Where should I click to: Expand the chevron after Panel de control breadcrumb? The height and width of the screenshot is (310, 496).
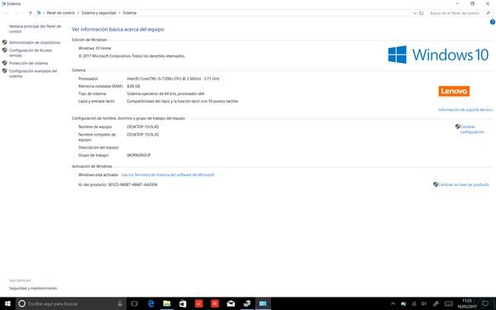tap(79, 13)
